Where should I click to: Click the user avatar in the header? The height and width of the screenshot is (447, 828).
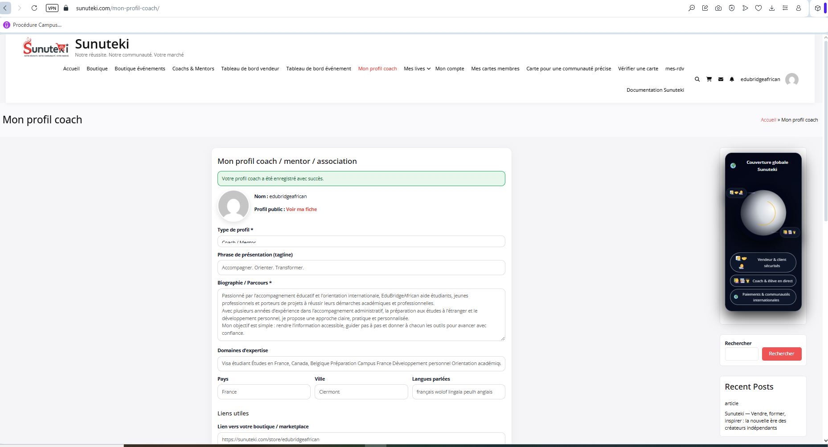click(791, 80)
